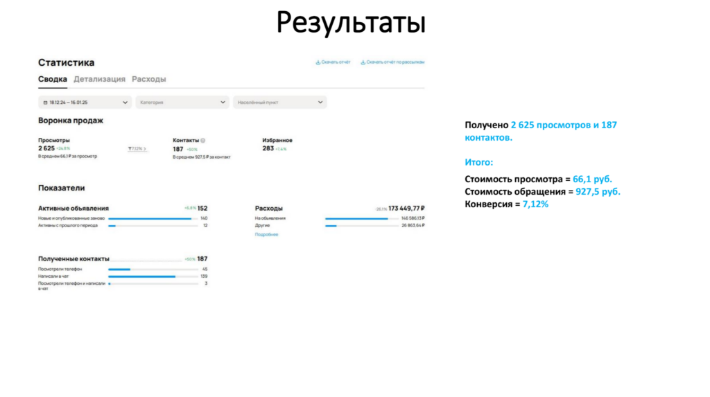This screenshot has width=710, height=397.
Task: Click the Контакты value 187 in funnel
Action: click(178, 149)
